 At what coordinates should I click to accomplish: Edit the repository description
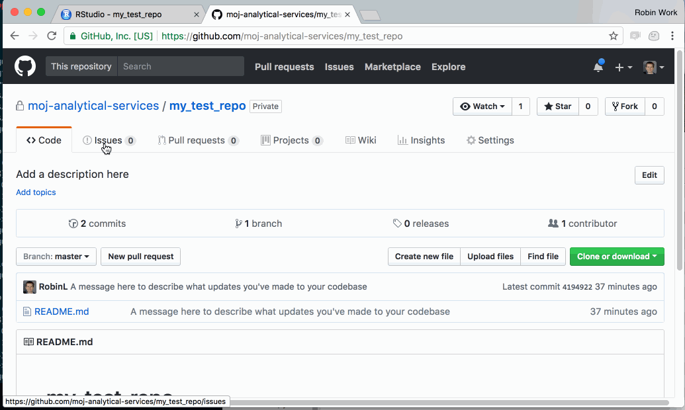pos(649,175)
